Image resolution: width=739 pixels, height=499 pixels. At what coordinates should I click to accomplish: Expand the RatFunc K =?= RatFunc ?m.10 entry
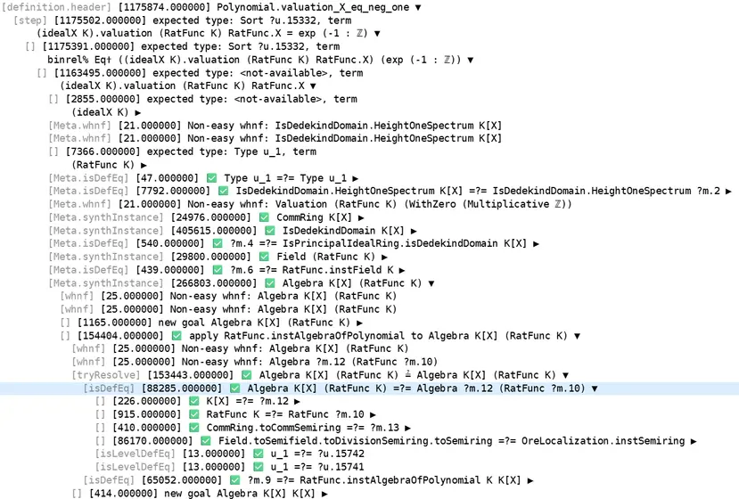point(373,414)
